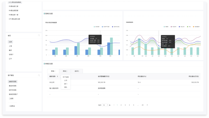Choose 部门 in the drill-down menu
209x118 pixels.
tap(66, 84)
